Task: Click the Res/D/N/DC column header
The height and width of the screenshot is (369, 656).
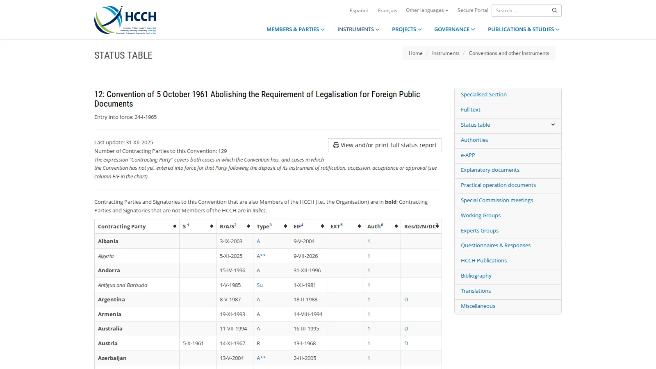Action: click(x=421, y=226)
